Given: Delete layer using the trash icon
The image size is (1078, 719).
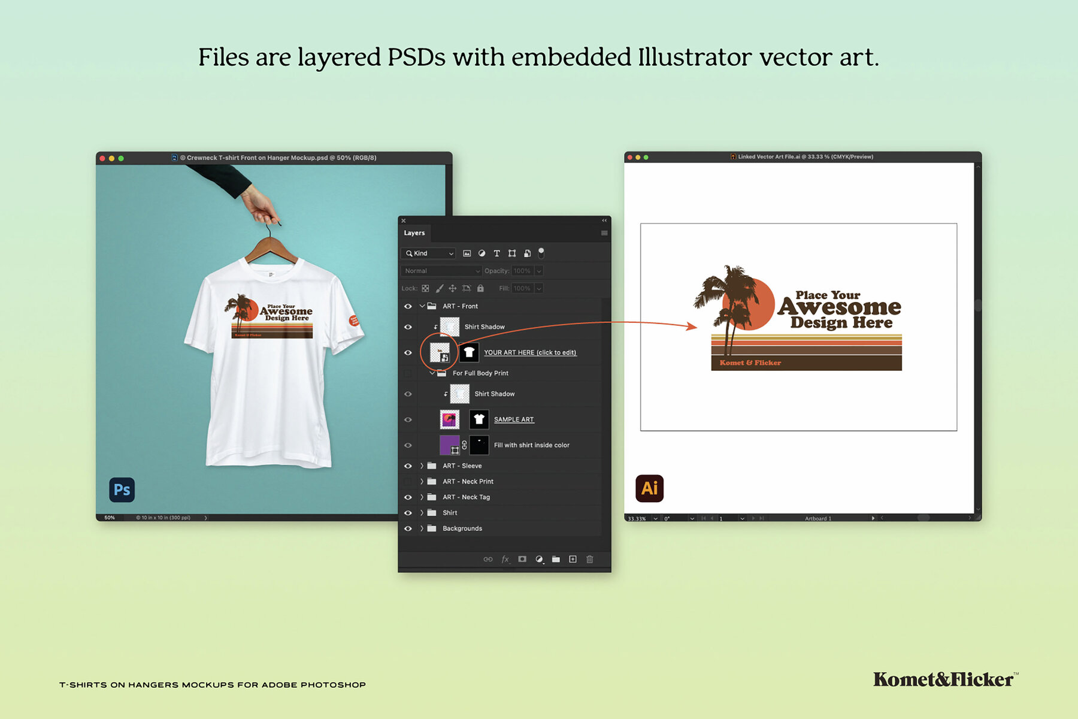Looking at the screenshot, I should (x=589, y=559).
